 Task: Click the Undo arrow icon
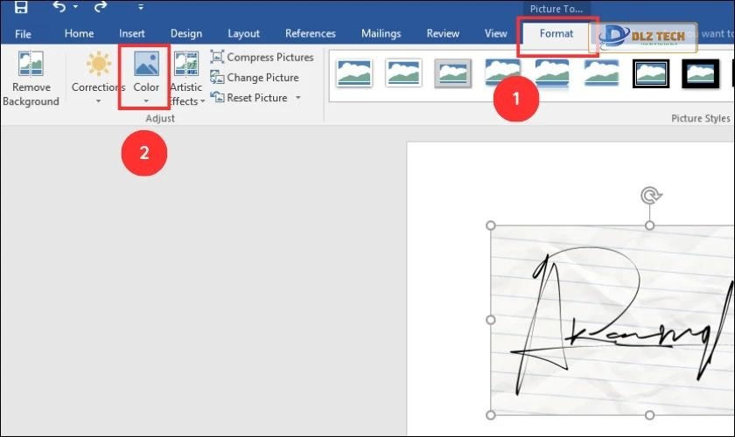(59, 8)
